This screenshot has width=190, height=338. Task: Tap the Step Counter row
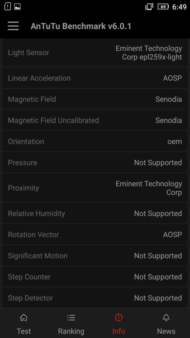click(95, 277)
